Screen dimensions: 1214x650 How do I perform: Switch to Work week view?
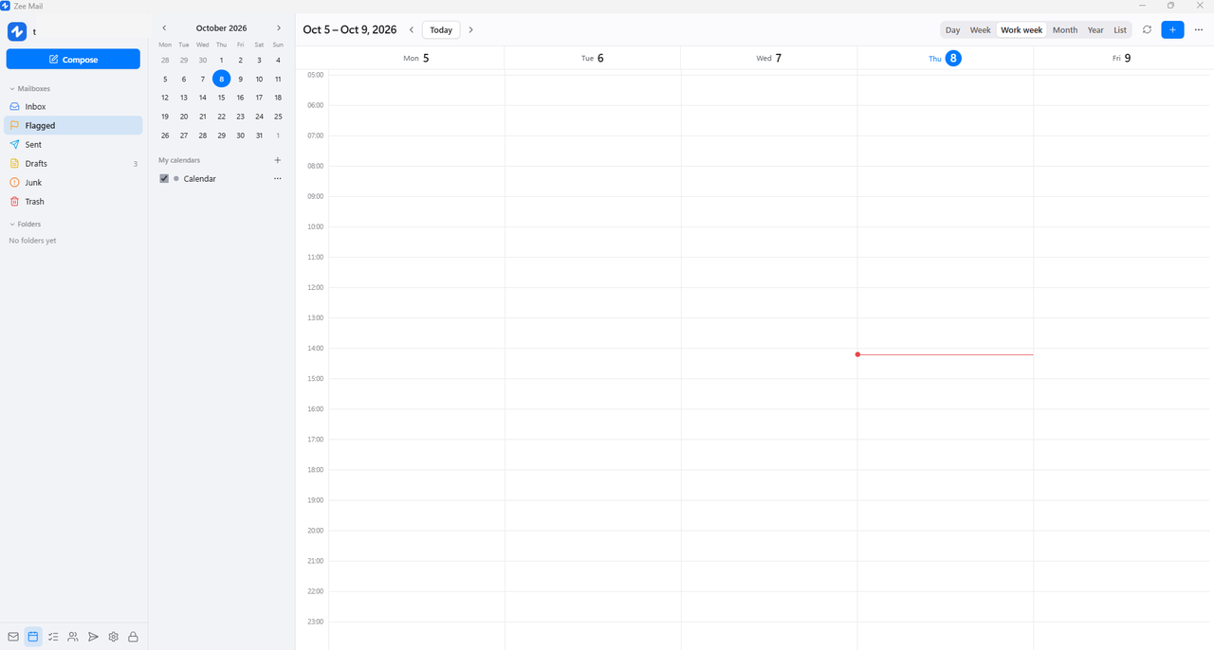(x=1021, y=30)
